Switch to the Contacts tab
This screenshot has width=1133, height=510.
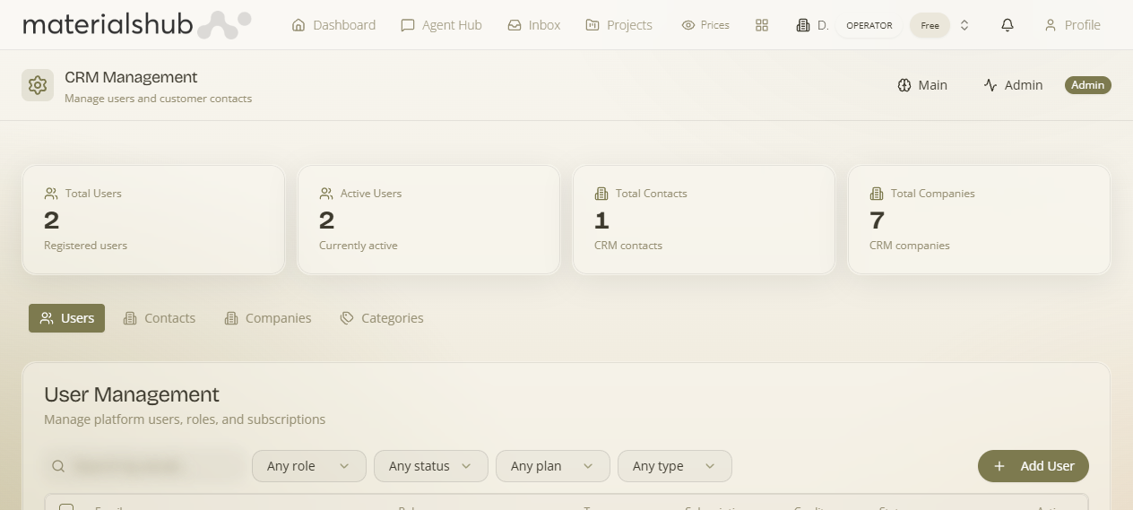pyautogui.click(x=159, y=318)
